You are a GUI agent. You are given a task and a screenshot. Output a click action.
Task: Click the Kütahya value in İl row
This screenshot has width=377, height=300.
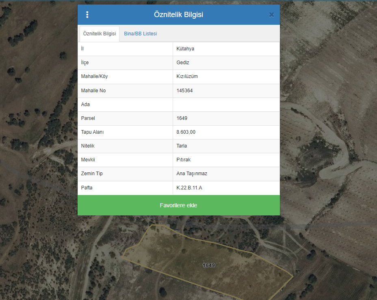185,49
